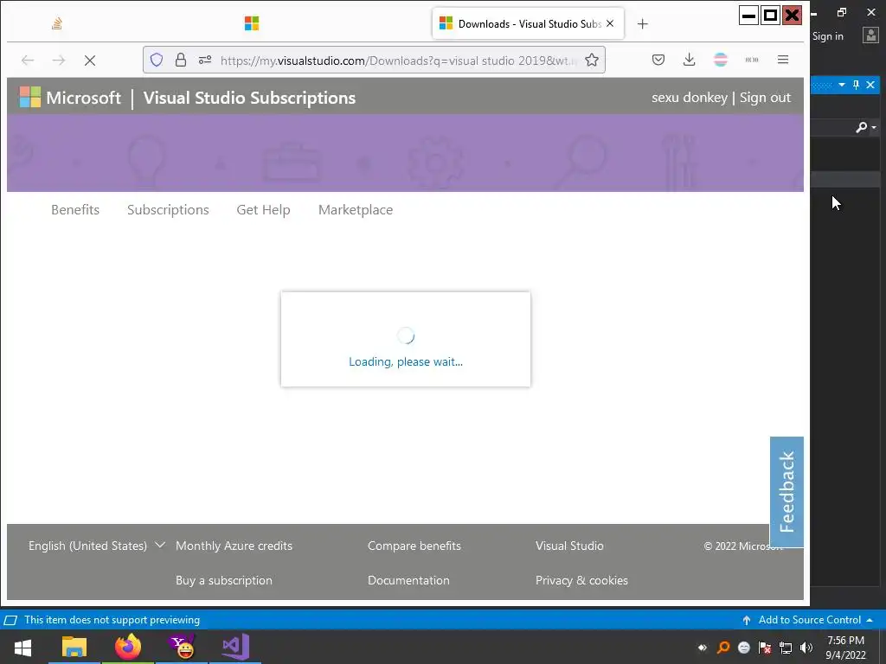Close the Downloads - Visual Studio tab

(x=610, y=23)
